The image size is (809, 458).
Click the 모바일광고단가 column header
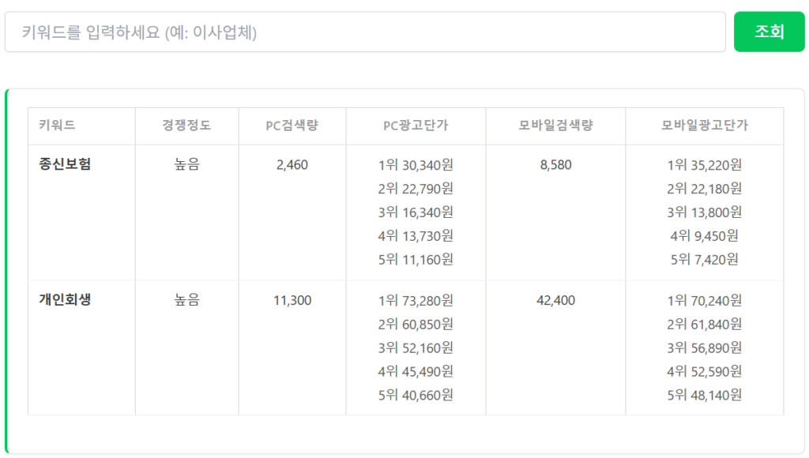pos(704,125)
